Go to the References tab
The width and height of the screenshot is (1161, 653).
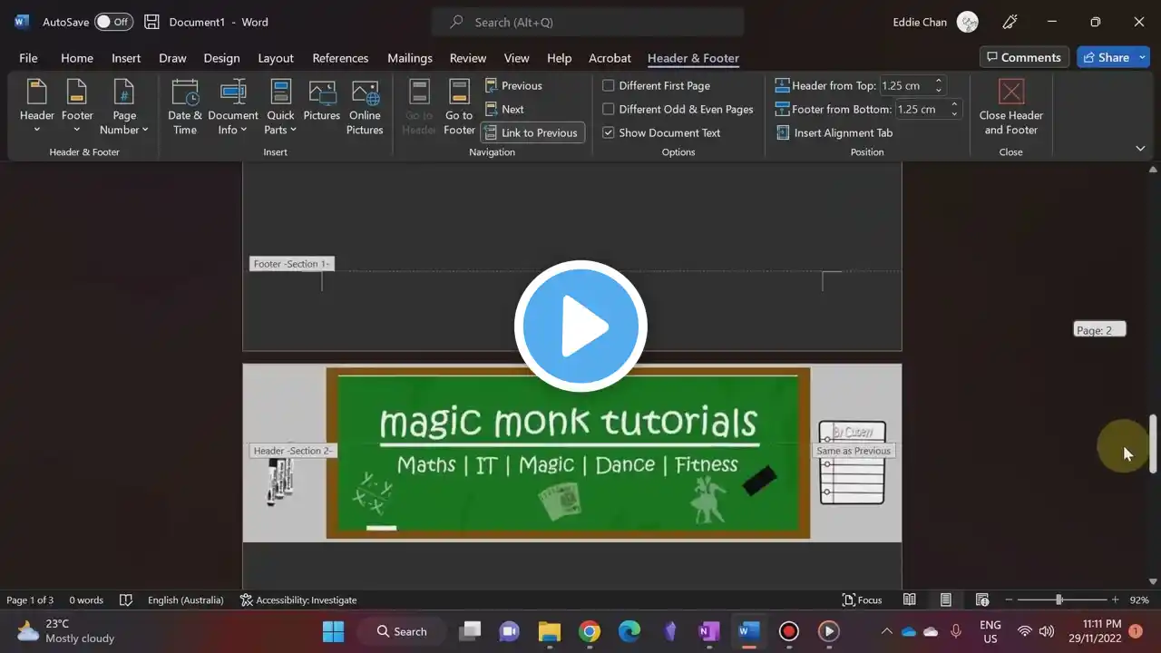click(340, 58)
